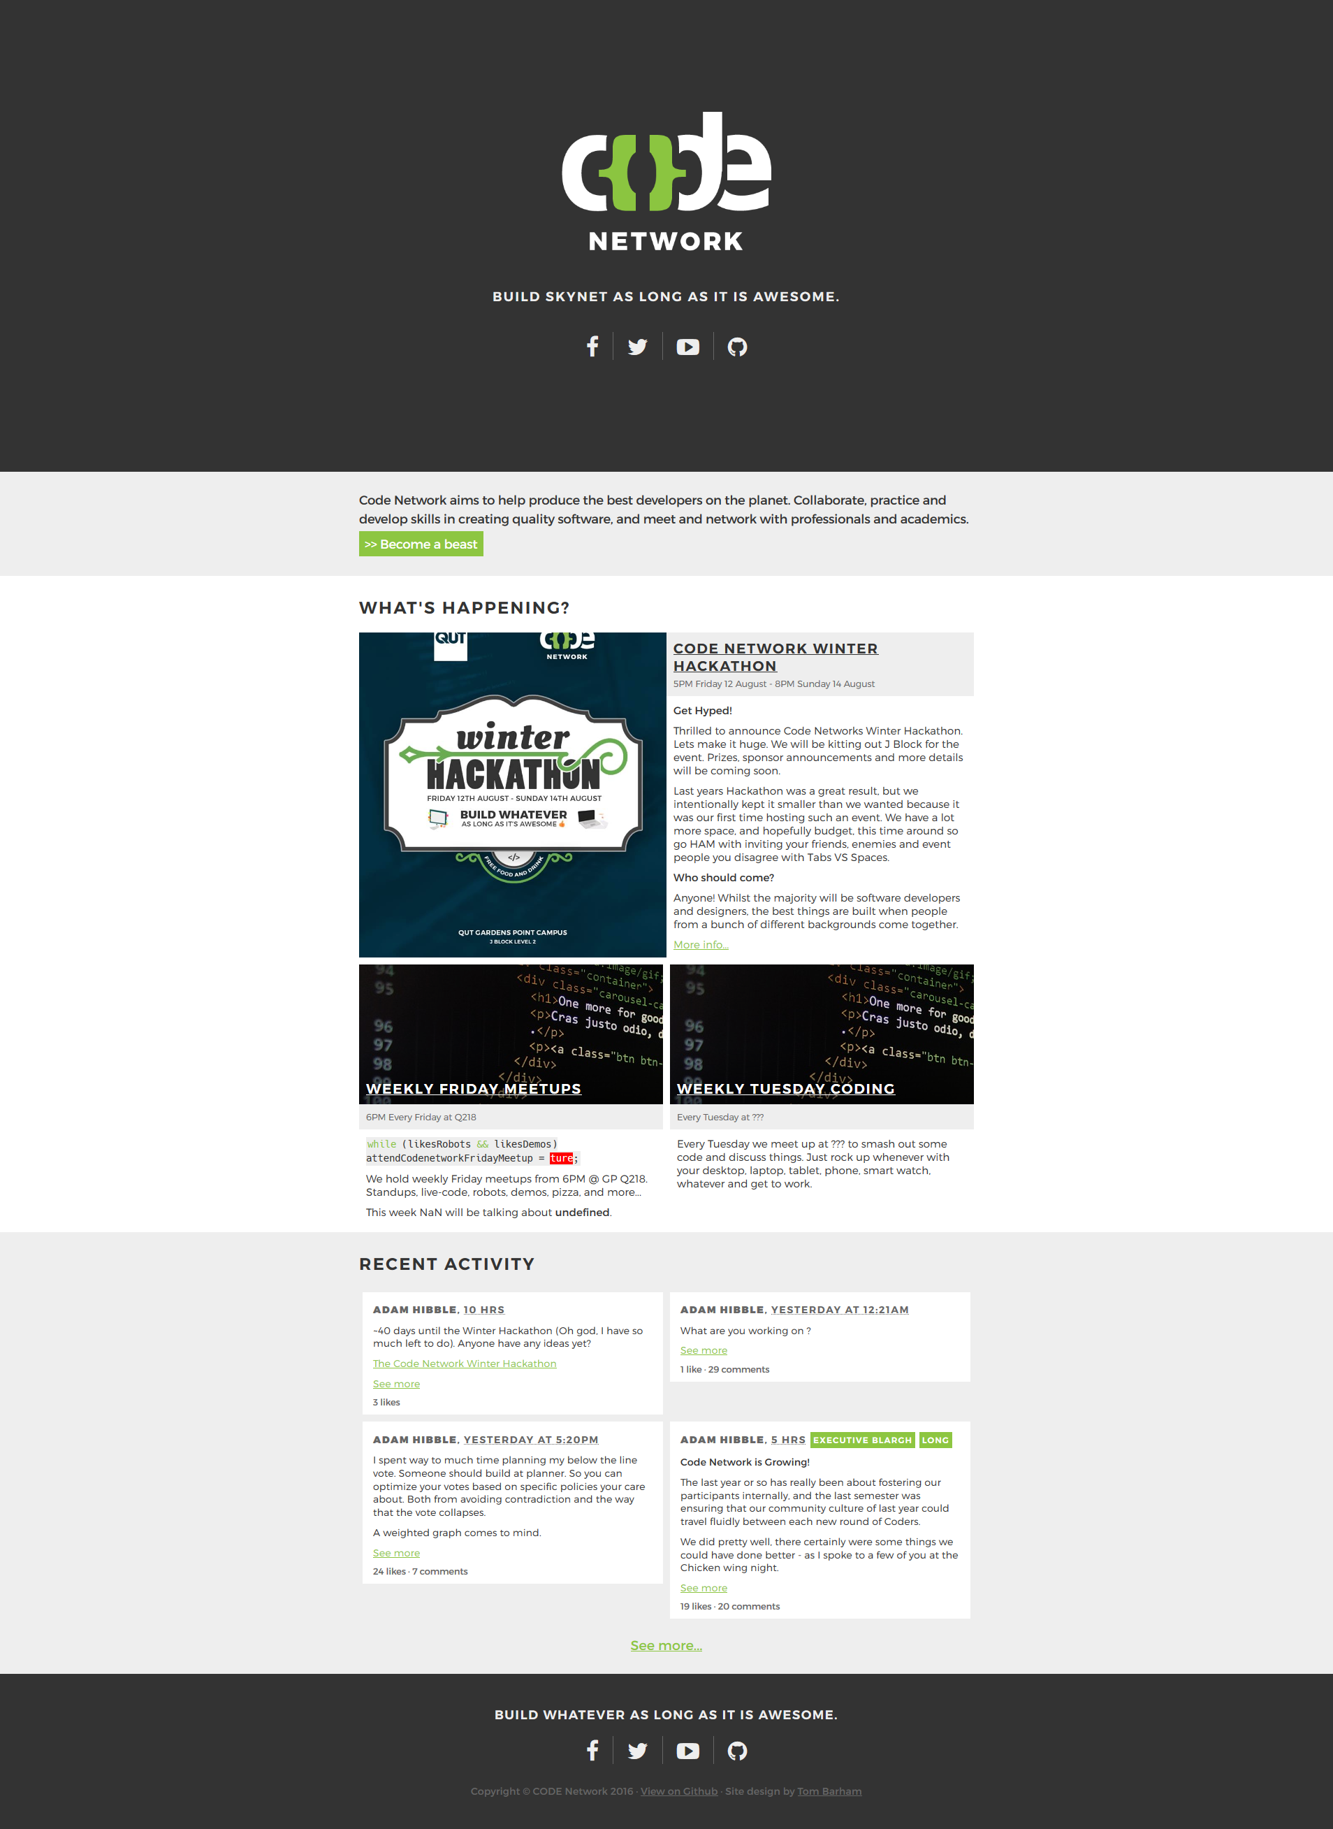Viewport: 1333px width, 1829px height.
Task: Open the footer YouTube icon
Action: (x=687, y=1750)
